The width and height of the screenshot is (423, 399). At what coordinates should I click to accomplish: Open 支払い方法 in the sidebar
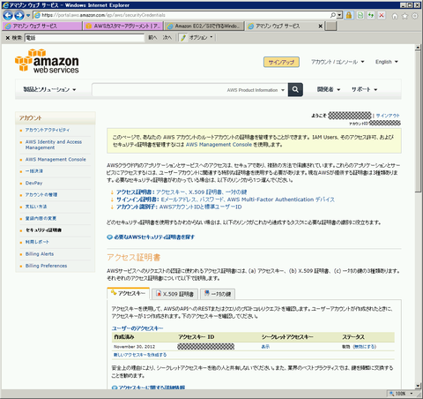coord(36,207)
